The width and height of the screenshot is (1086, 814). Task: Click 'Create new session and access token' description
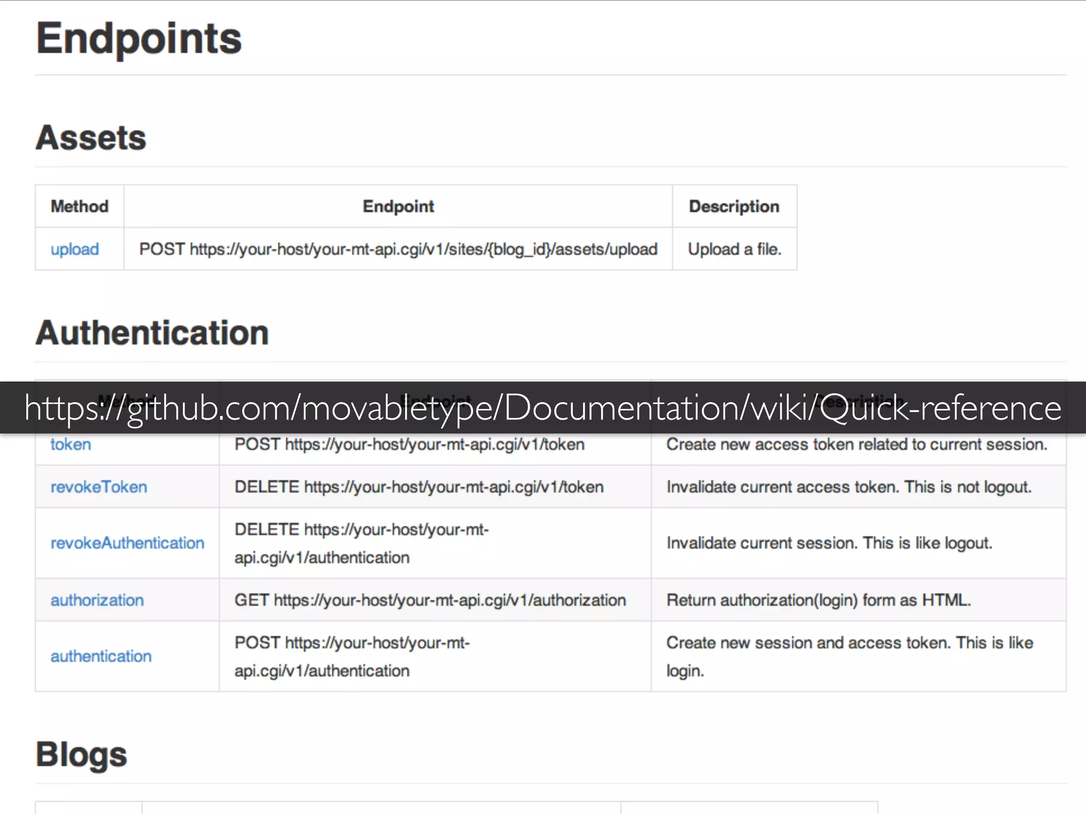point(849,657)
